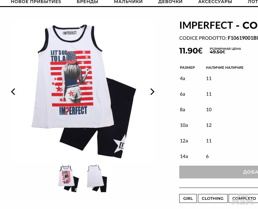Select the front-view outfit thumbnail

pyautogui.click(x=69, y=178)
